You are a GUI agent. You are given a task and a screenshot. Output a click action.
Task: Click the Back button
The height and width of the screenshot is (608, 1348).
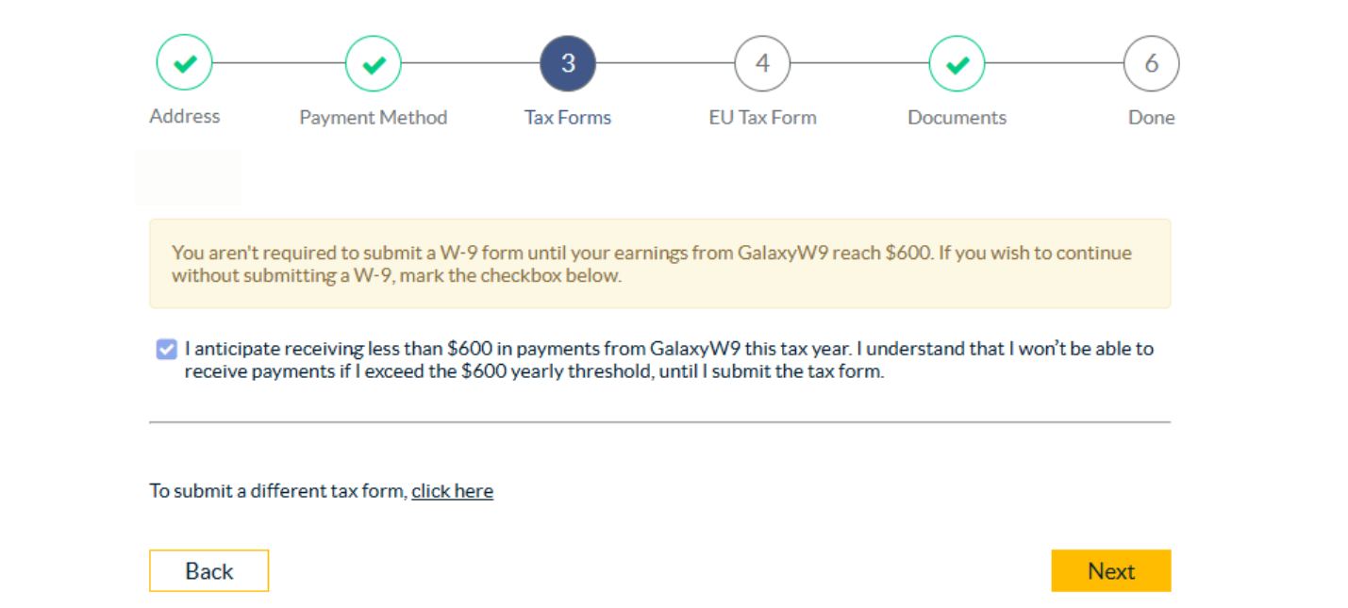209,571
